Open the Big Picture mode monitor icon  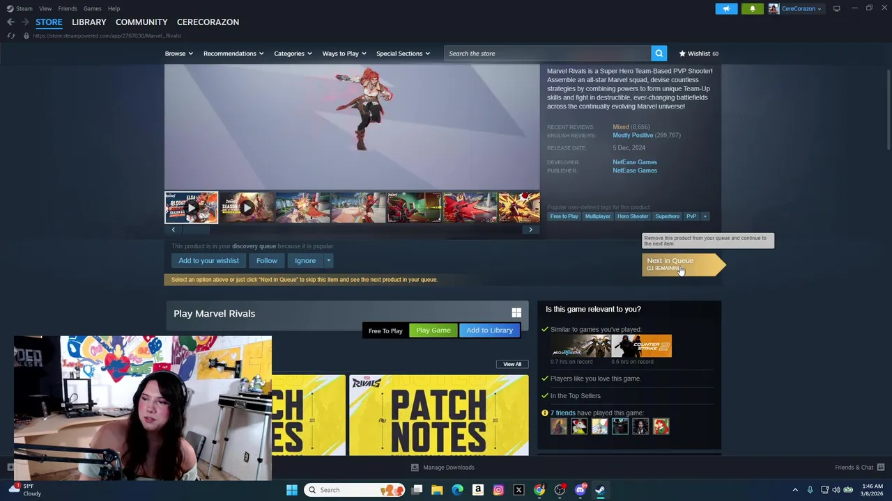coord(836,8)
